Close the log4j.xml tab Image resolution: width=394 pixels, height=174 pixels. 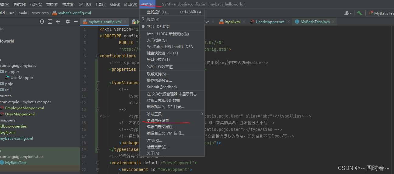(244, 22)
